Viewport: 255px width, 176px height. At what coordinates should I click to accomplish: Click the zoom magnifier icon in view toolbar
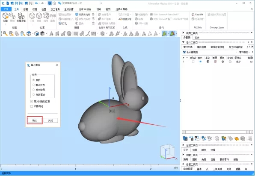(x=5, y=33)
